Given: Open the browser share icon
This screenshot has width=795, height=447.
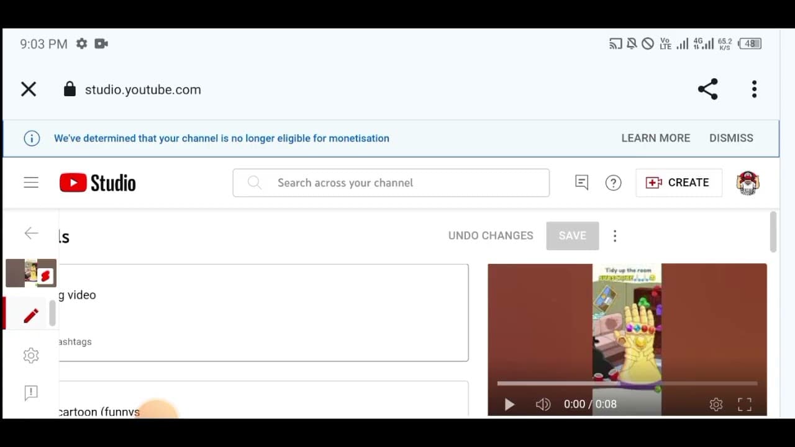Looking at the screenshot, I should tap(708, 89).
